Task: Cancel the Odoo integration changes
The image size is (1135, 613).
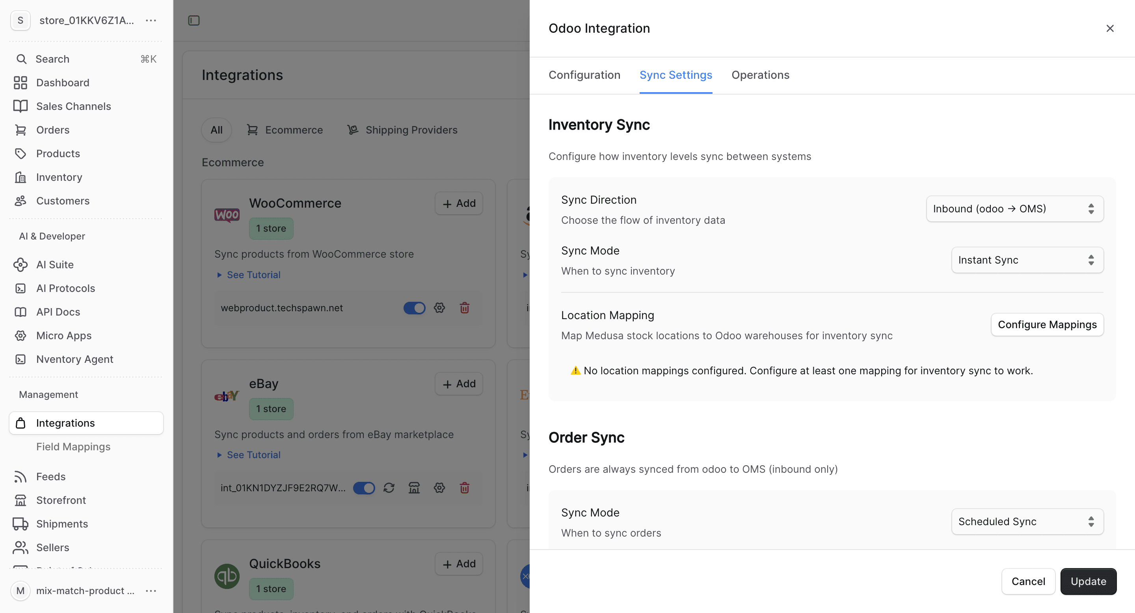Action: pos(1028,581)
